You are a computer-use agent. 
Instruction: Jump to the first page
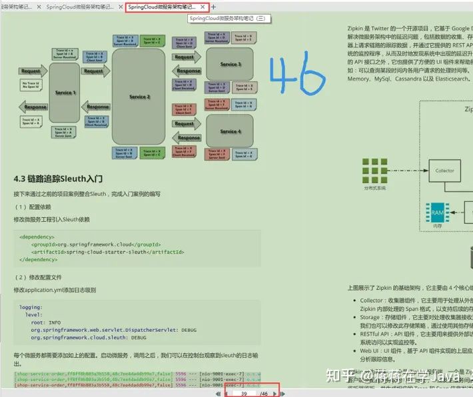tap(218, 394)
